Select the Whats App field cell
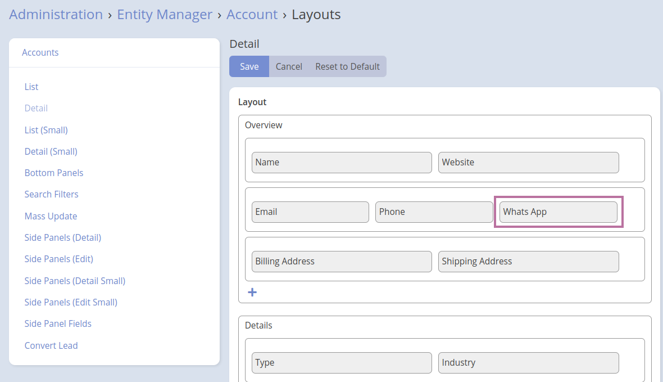This screenshot has width=663, height=382. coord(558,212)
